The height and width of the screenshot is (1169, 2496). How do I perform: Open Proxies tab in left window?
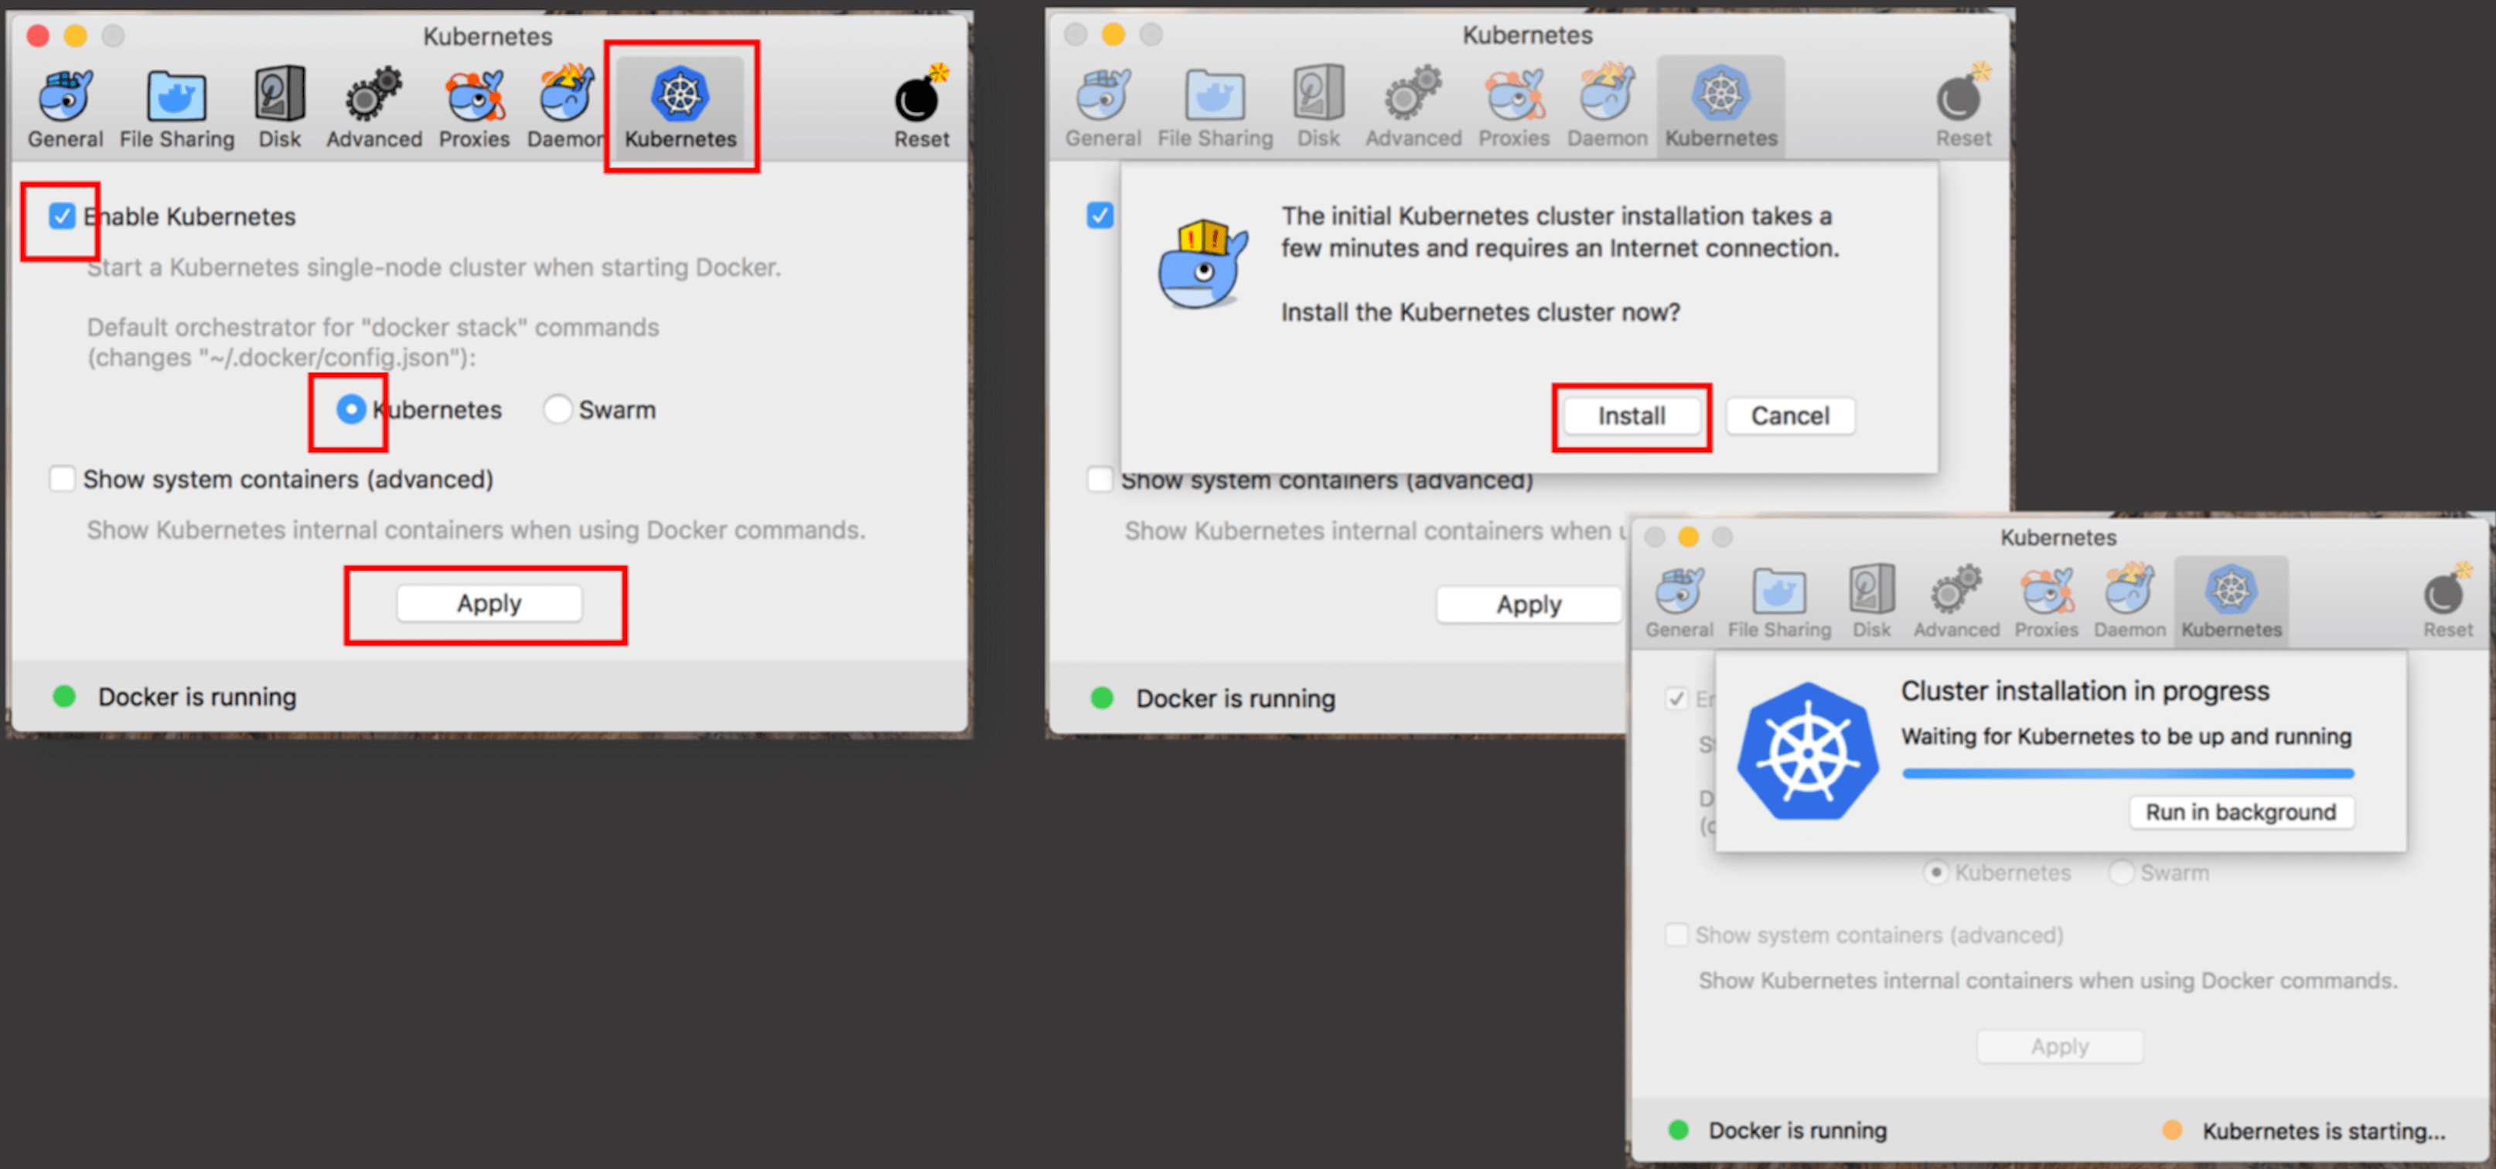point(474,107)
